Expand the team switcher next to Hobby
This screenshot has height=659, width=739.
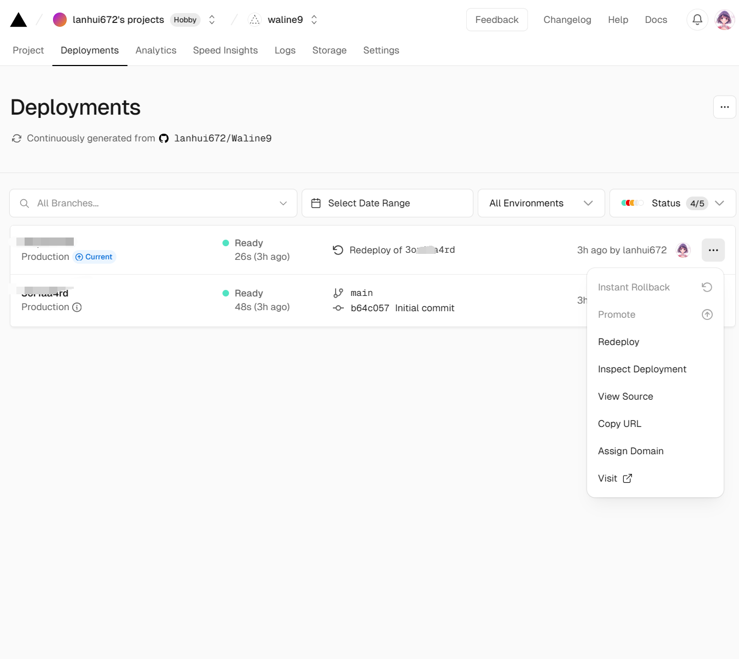point(212,20)
